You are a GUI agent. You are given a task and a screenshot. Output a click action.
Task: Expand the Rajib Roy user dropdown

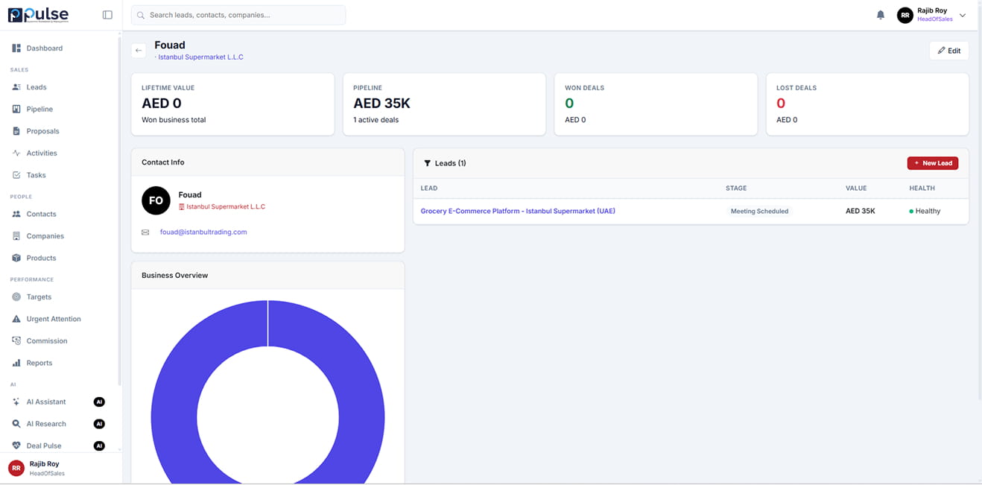tap(962, 15)
